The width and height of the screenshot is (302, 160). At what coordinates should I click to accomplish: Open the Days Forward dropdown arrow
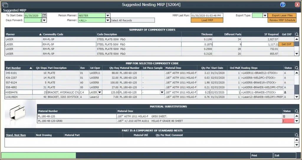(44, 20)
